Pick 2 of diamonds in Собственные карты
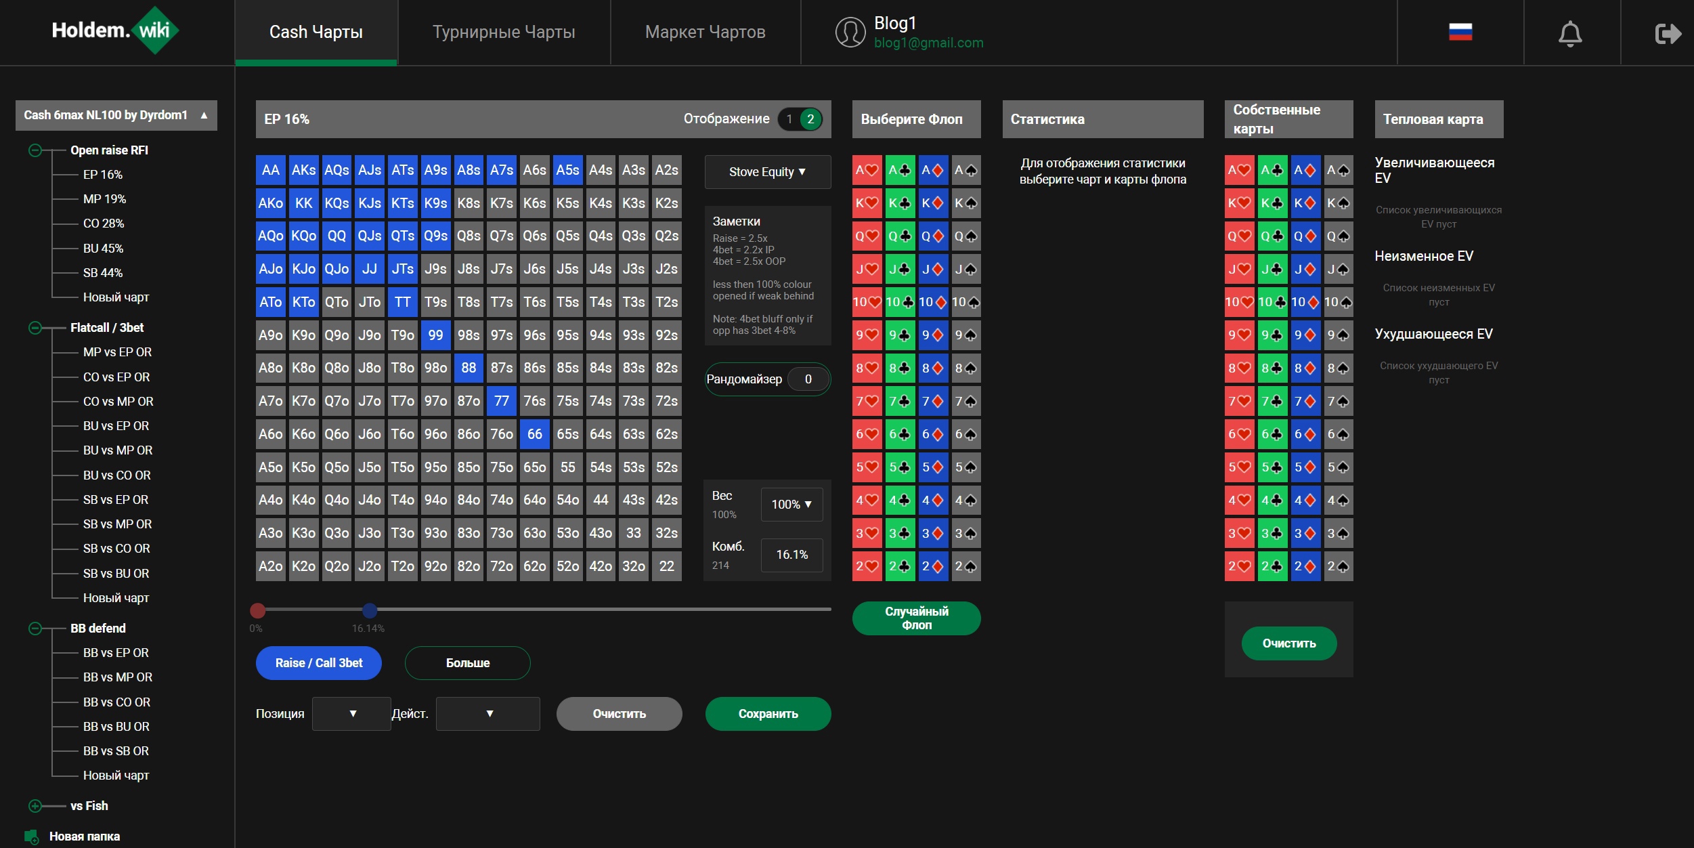1694x848 pixels. [x=1305, y=566]
